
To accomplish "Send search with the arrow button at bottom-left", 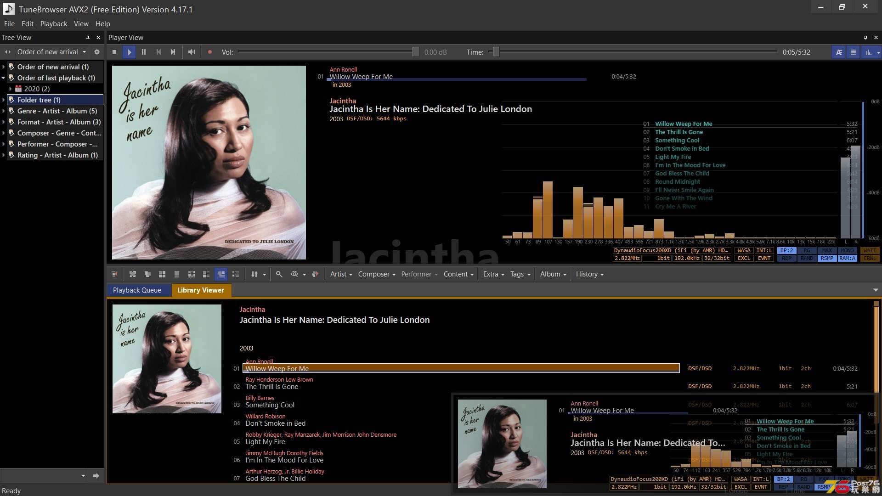I will [x=96, y=476].
